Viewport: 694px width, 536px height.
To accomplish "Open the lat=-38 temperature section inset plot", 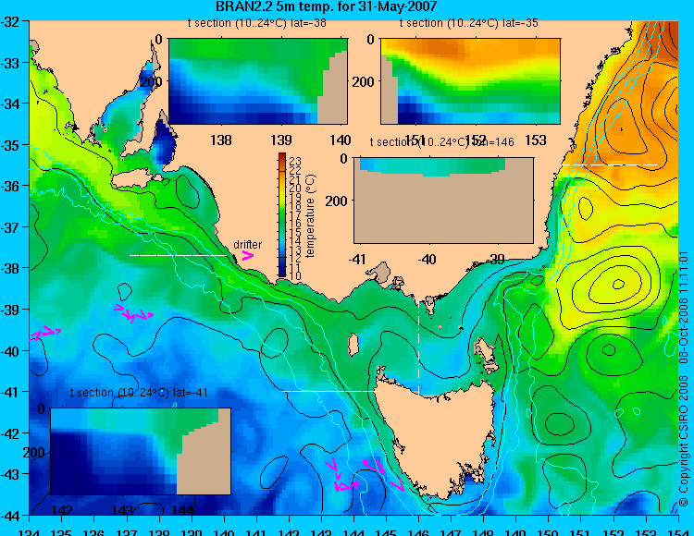I will pos(258,81).
